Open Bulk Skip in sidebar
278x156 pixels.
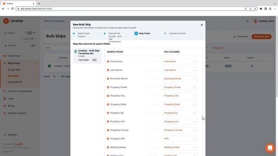point(13,76)
